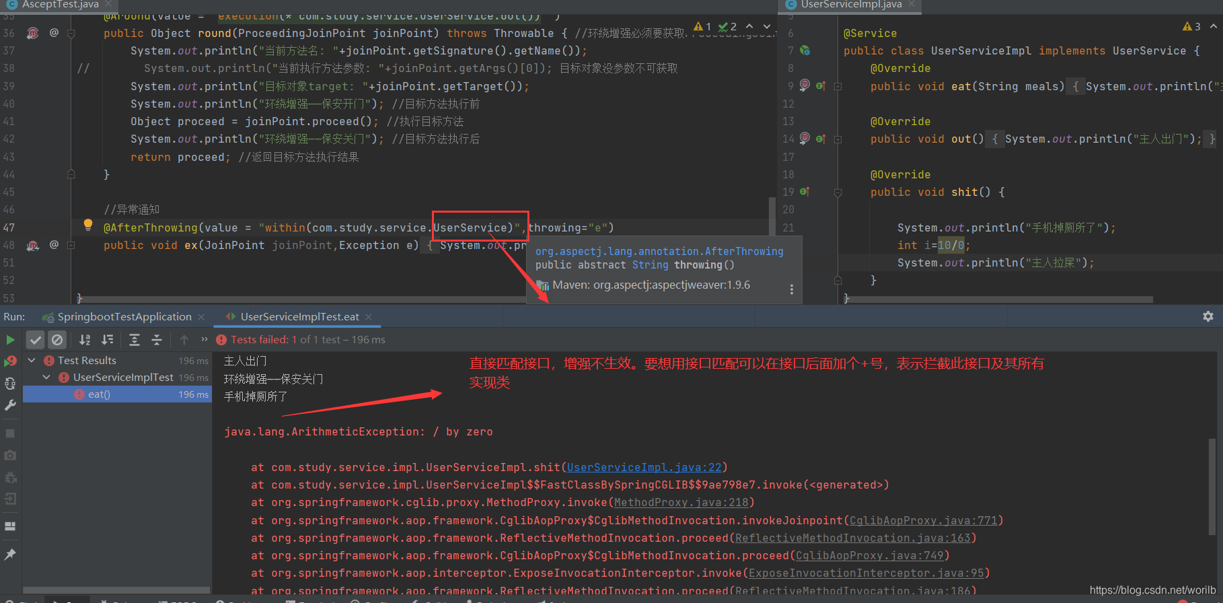Unfold the ex method body on line 48
Screen dimensions: 1223x603
coord(71,246)
